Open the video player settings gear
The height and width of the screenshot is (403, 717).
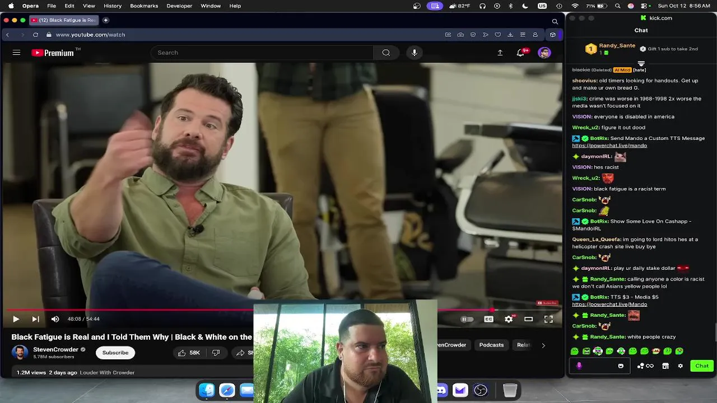(x=509, y=319)
